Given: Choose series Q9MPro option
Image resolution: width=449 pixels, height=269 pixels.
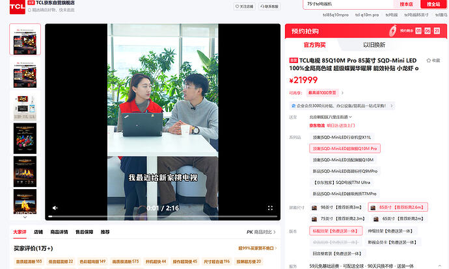Looking at the screenshot, I should pos(345,172).
